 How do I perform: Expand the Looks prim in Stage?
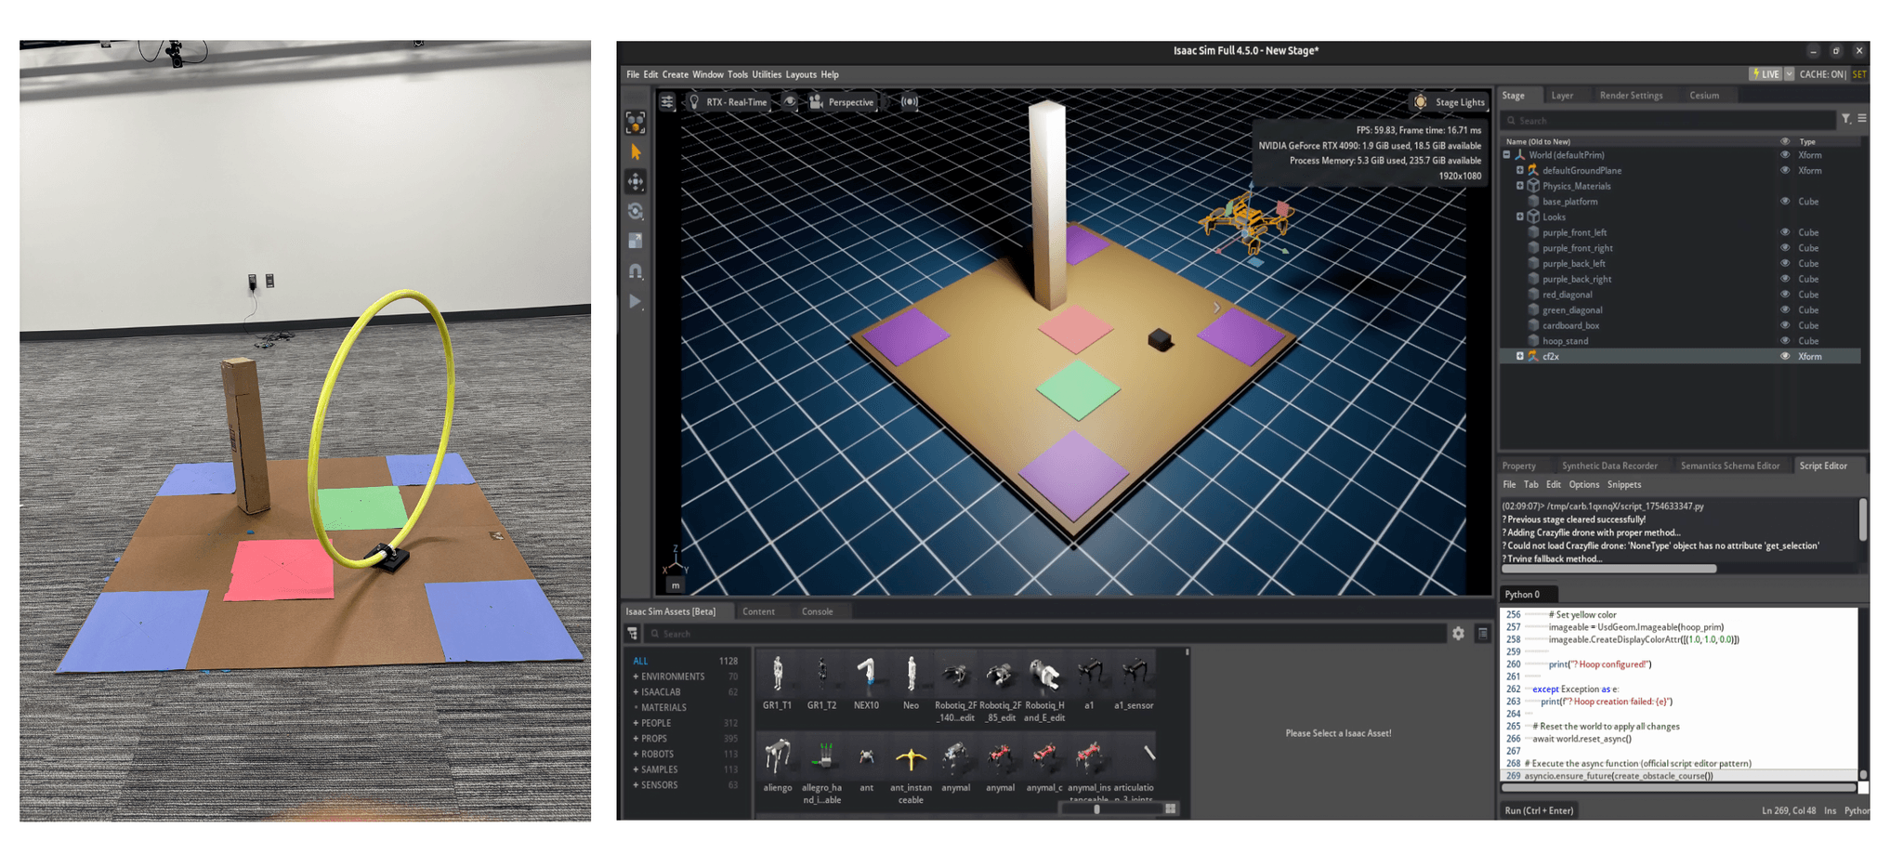tap(1521, 217)
